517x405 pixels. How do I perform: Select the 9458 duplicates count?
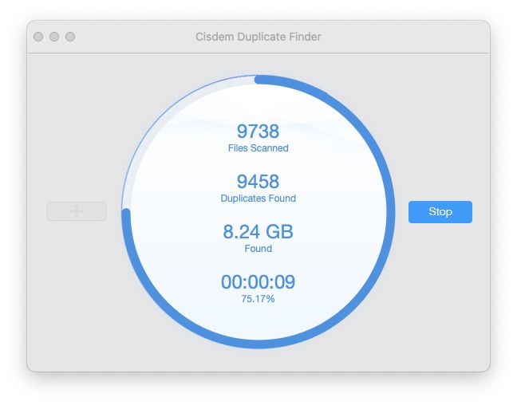(258, 181)
